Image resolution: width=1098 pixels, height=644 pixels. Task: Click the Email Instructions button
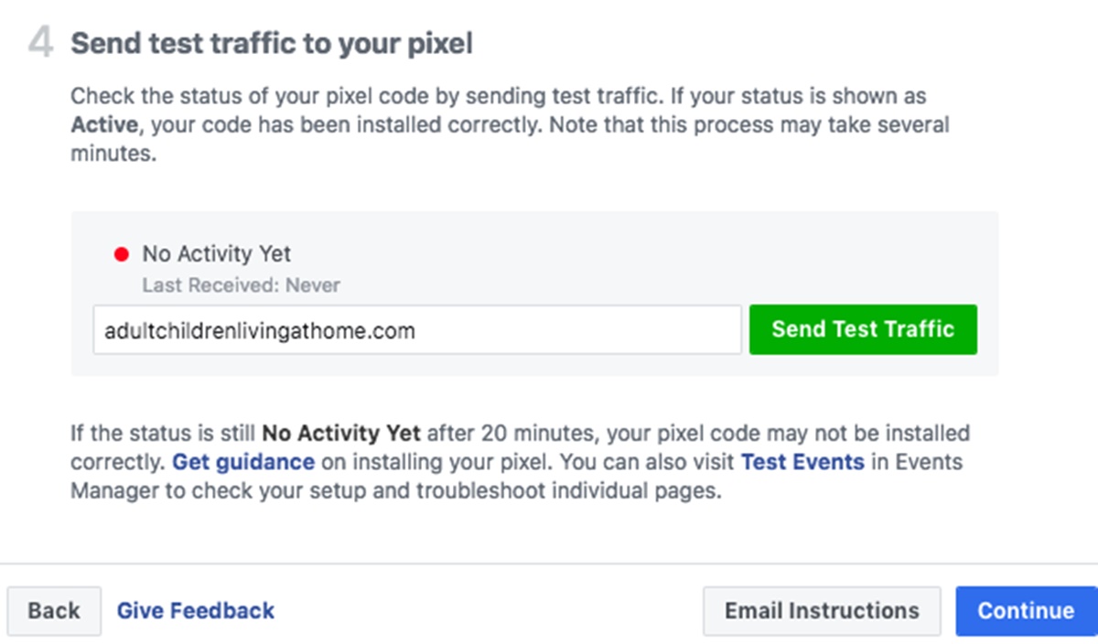click(821, 611)
